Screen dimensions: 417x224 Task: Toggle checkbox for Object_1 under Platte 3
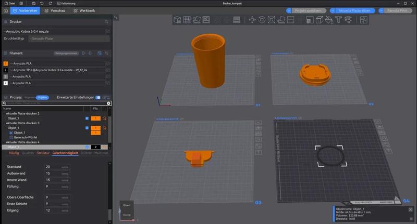coord(87,128)
